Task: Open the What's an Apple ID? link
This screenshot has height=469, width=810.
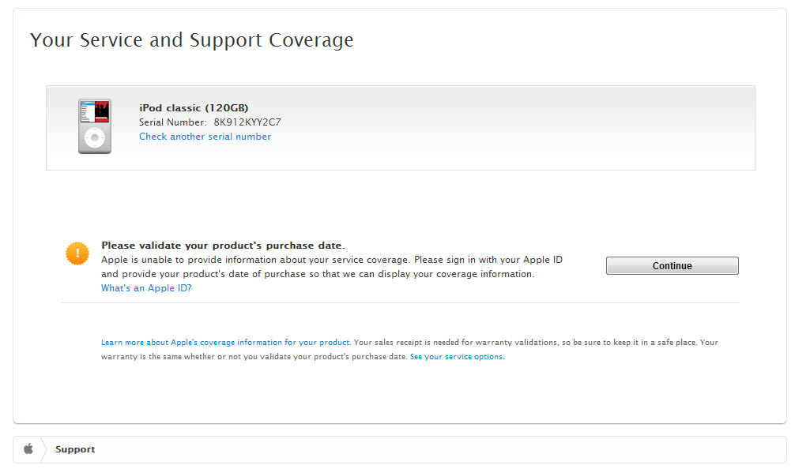Action: coord(146,288)
